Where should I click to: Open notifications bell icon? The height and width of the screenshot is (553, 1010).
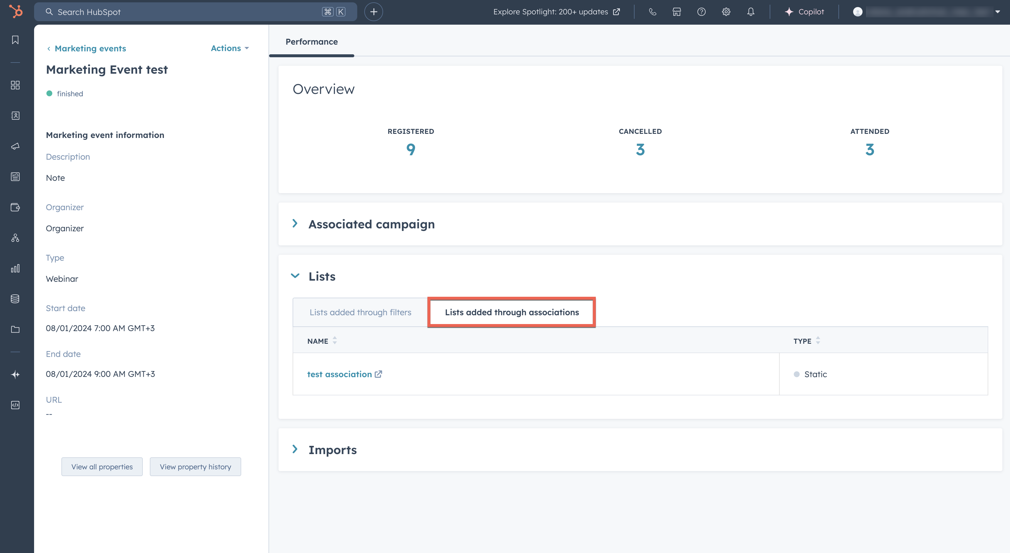pos(750,12)
